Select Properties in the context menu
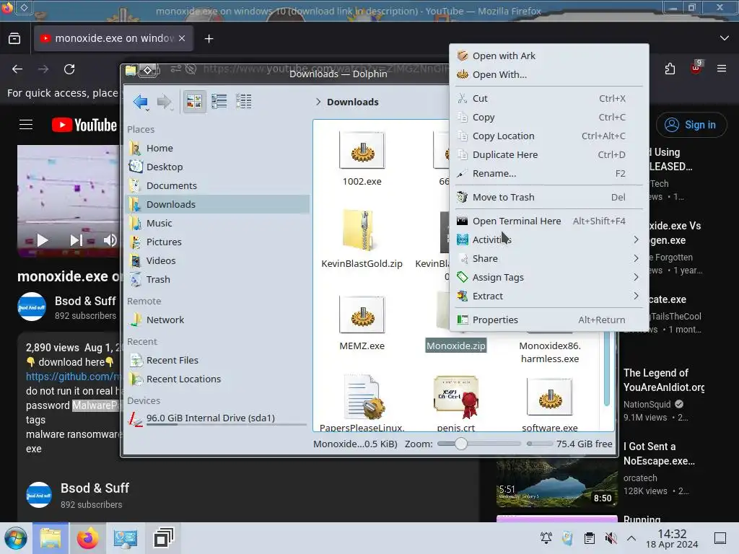Screen dimensions: 739x554 (x=549, y=320)
